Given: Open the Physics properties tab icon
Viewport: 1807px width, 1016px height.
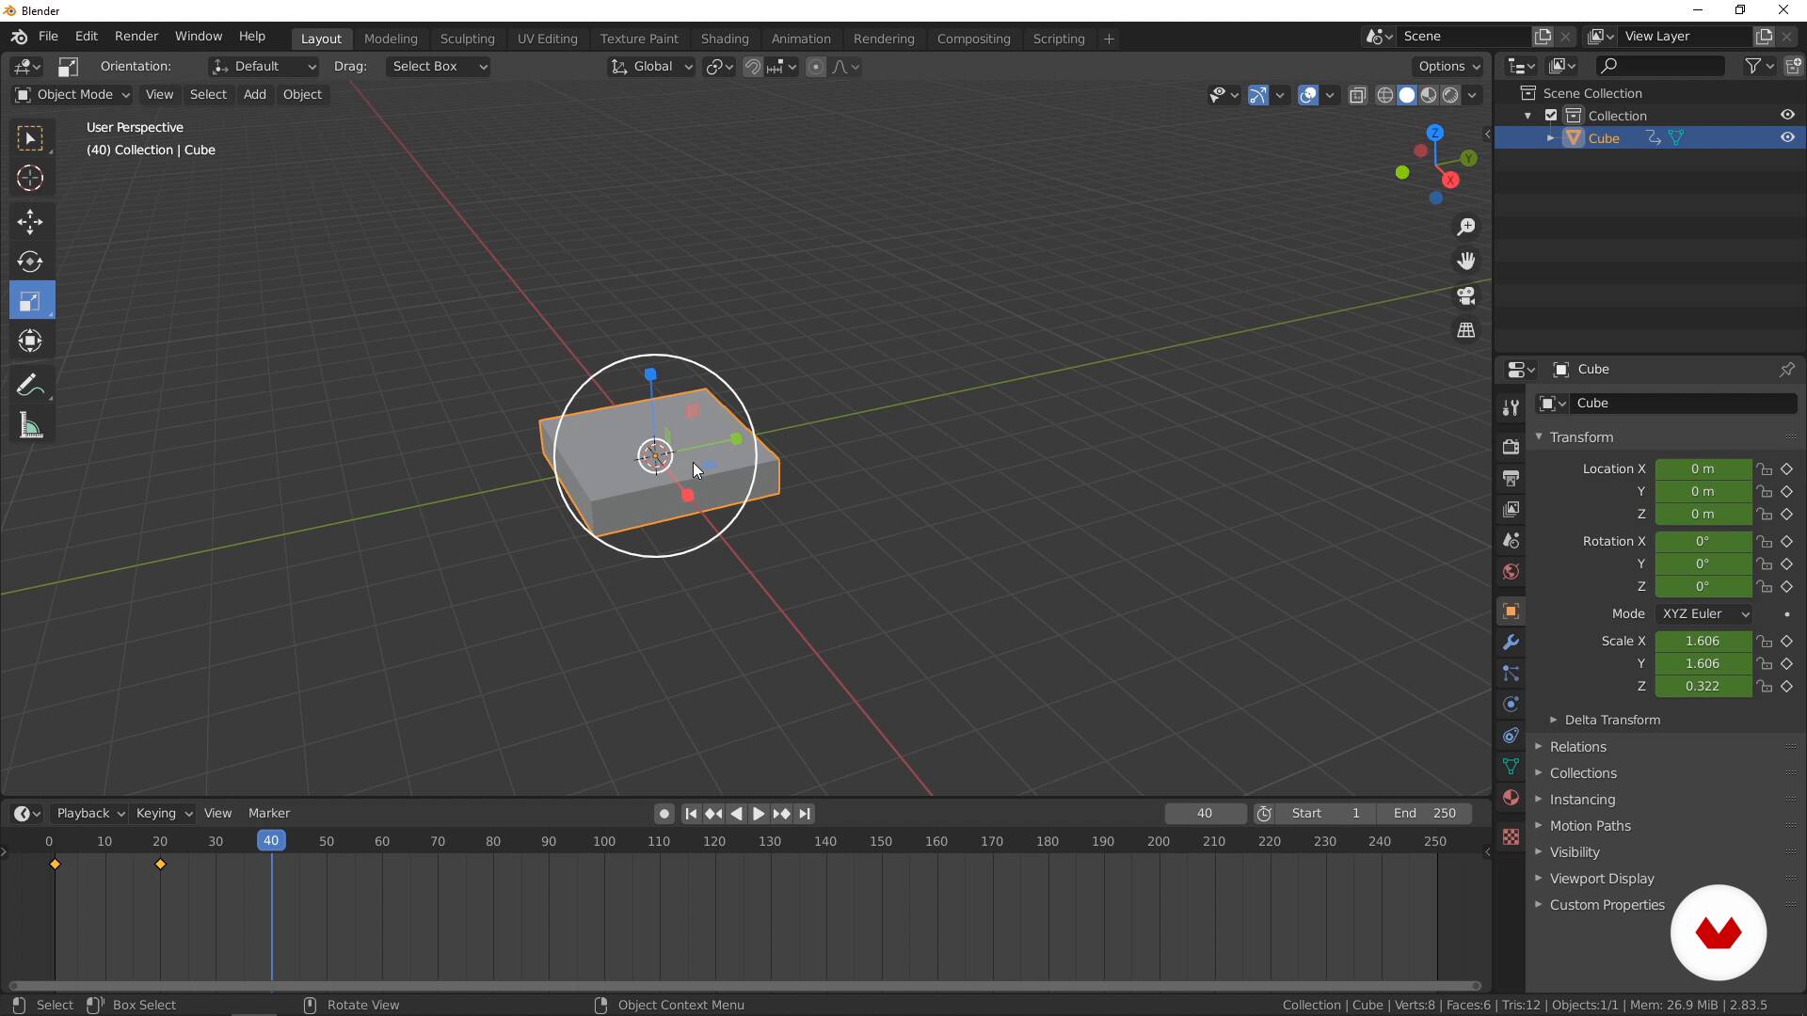Looking at the screenshot, I should point(1511,705).
